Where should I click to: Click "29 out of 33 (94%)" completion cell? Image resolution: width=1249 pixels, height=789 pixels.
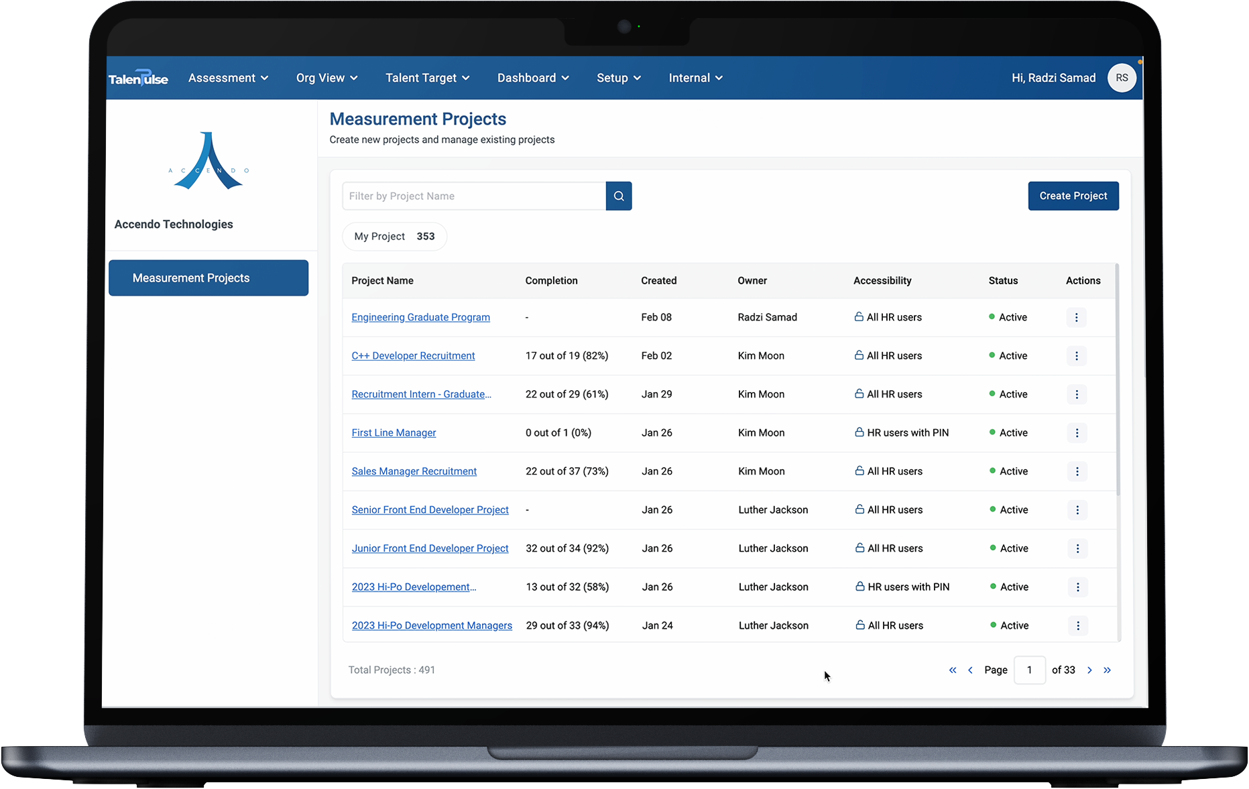pyautogui.click(x=567, y=625)
